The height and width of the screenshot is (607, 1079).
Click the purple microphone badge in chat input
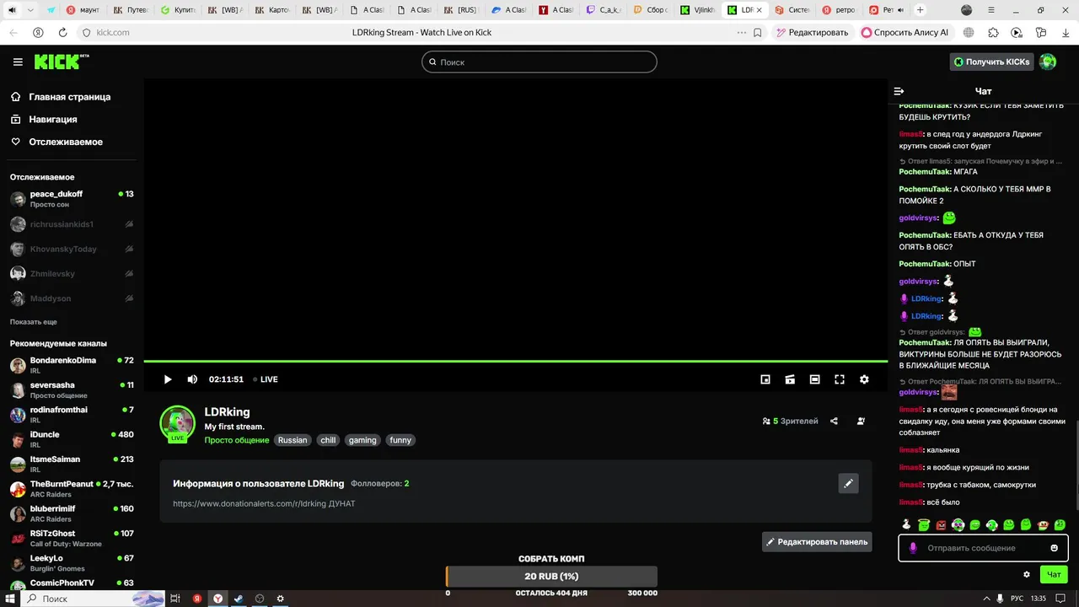913,548
